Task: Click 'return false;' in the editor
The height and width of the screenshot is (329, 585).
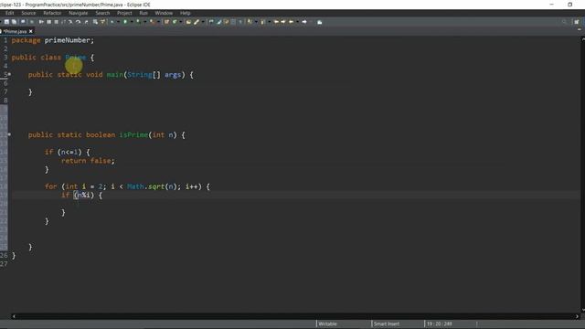Action: [x=88, y=161]
